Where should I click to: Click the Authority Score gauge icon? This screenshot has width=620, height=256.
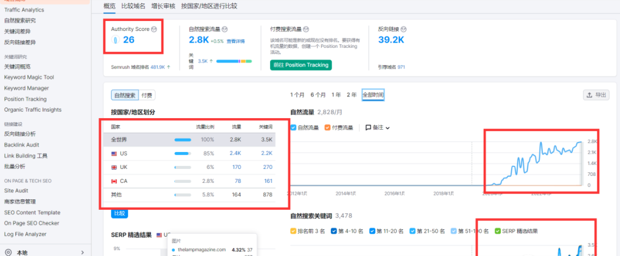click(x=115, y=40)
